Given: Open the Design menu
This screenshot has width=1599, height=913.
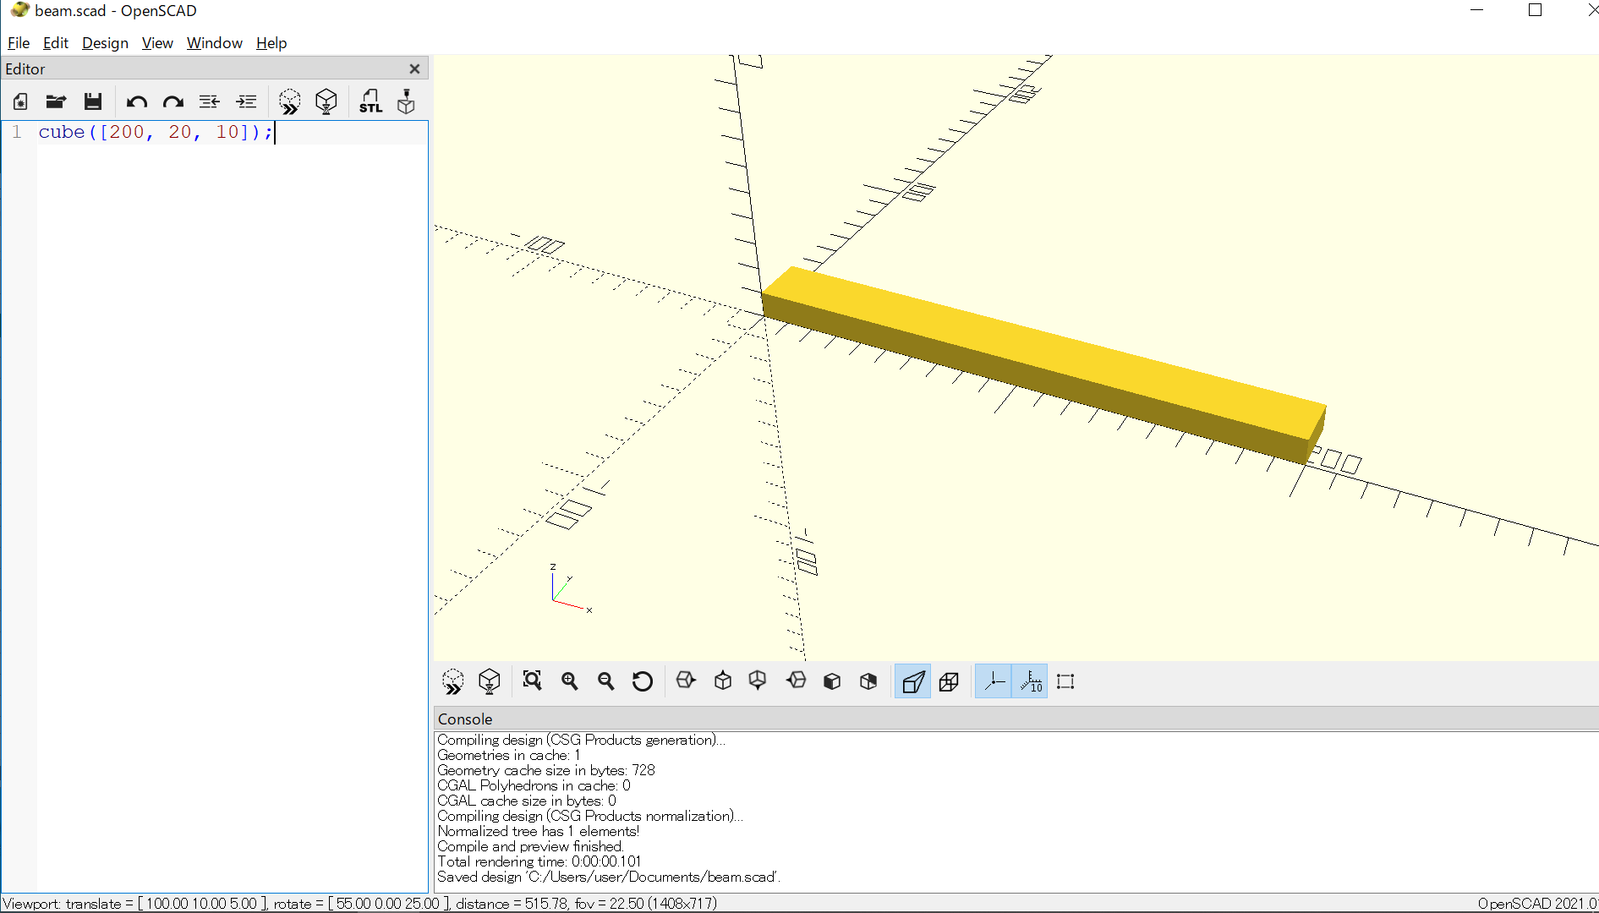Looking at the screenshot, I should [x=105, y=43].
